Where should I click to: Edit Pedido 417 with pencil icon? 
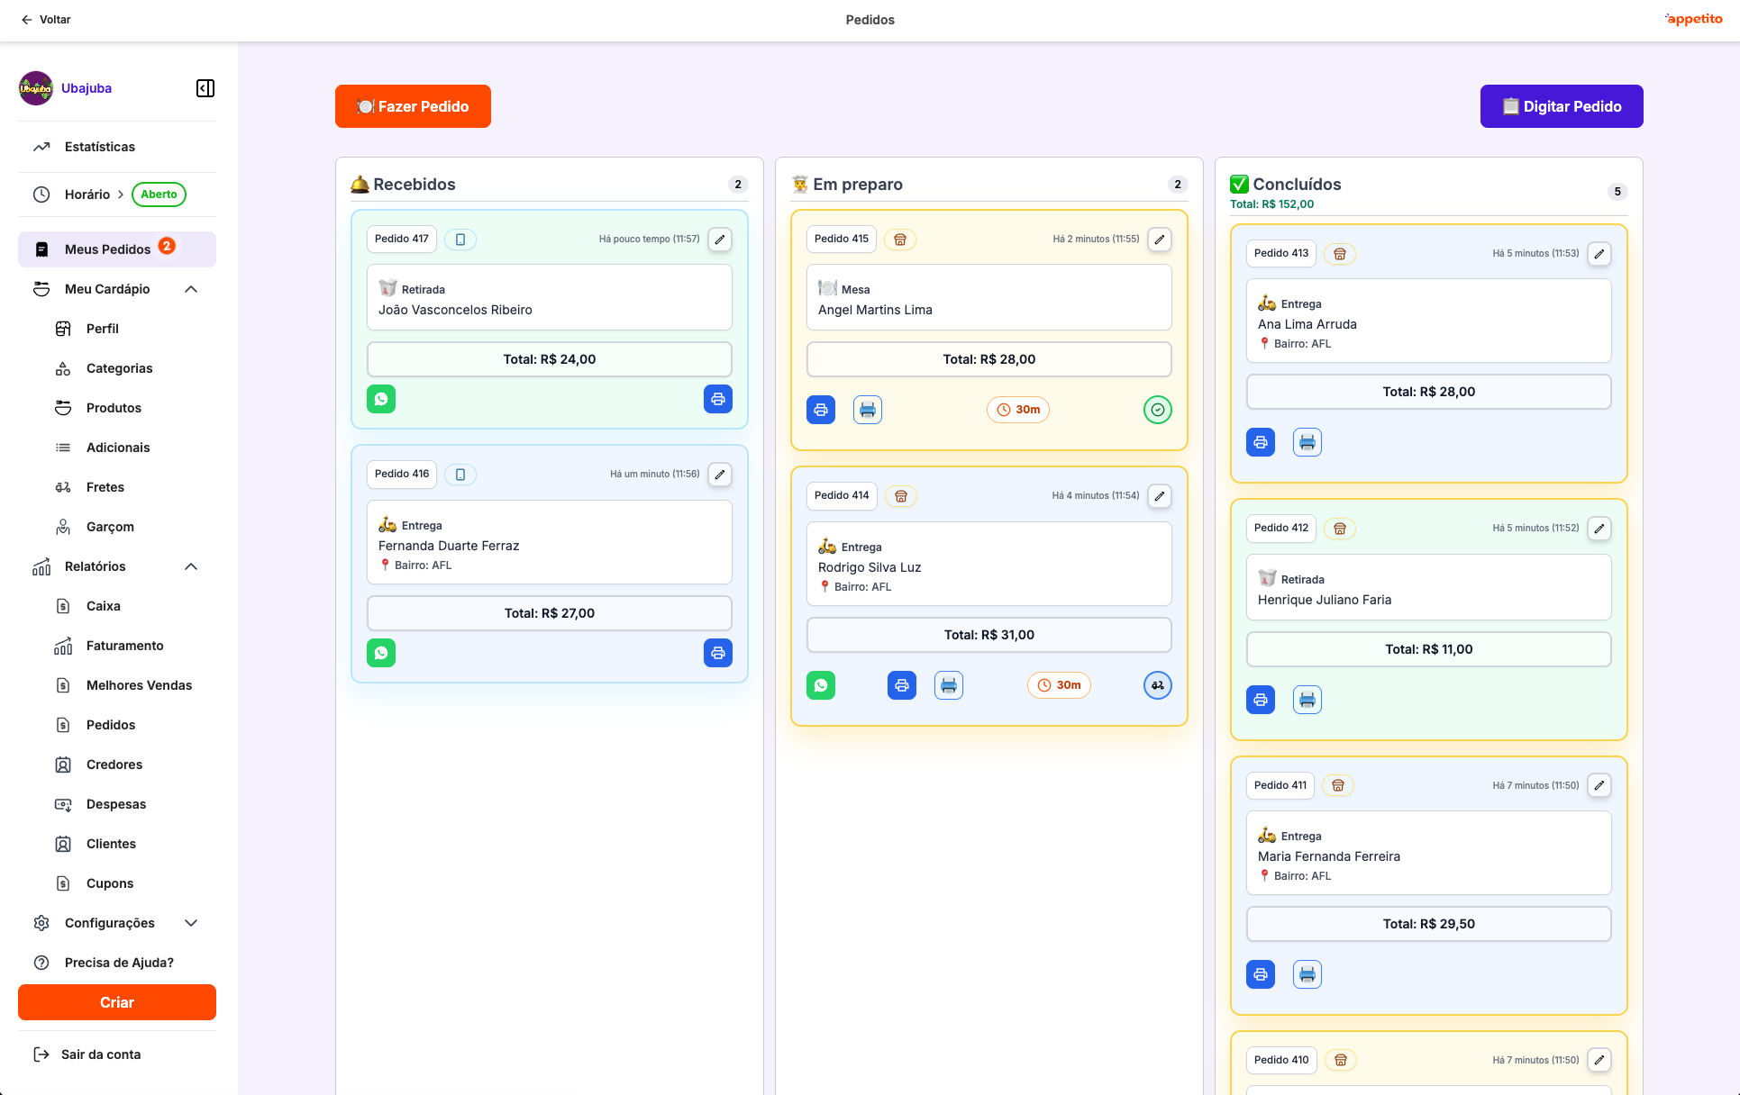719,240
